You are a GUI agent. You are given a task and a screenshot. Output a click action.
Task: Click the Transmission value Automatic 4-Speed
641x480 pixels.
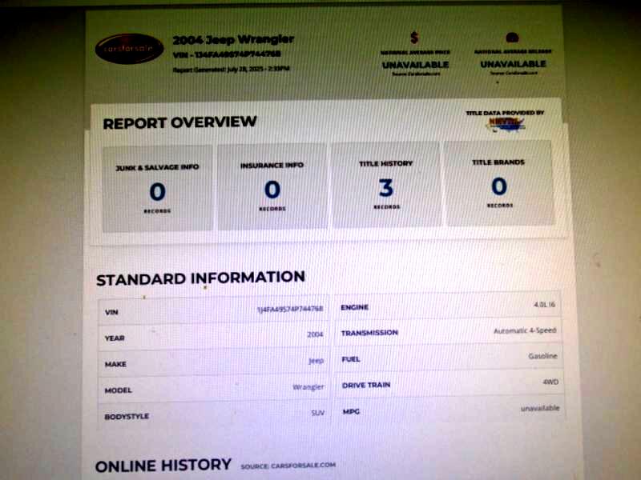(x=525, y=330)
